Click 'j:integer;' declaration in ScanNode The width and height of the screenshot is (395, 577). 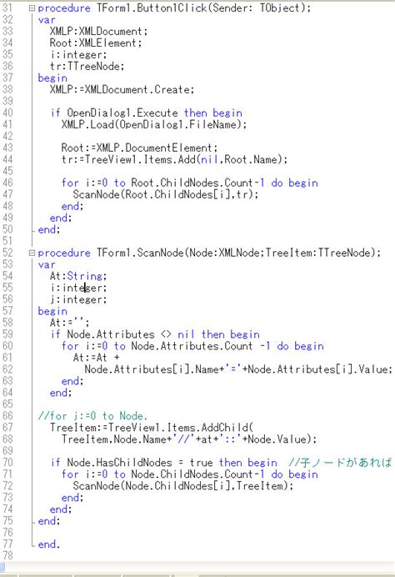(78, 299)
